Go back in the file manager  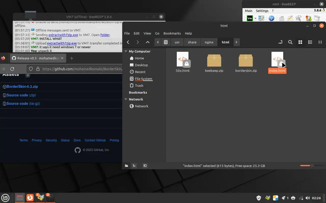point(128,42)
